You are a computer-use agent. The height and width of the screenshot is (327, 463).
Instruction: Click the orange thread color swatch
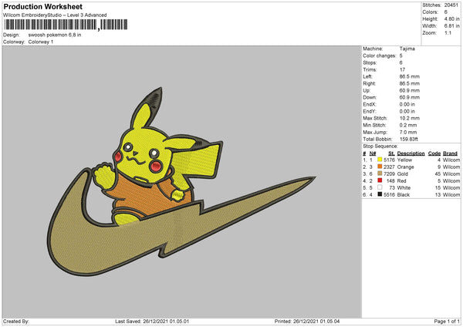[x=380, y=167]
